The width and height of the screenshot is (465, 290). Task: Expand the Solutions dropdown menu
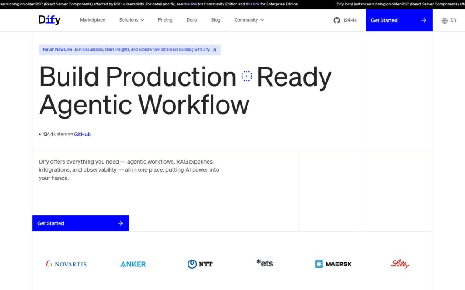click(x=132, y=20)
